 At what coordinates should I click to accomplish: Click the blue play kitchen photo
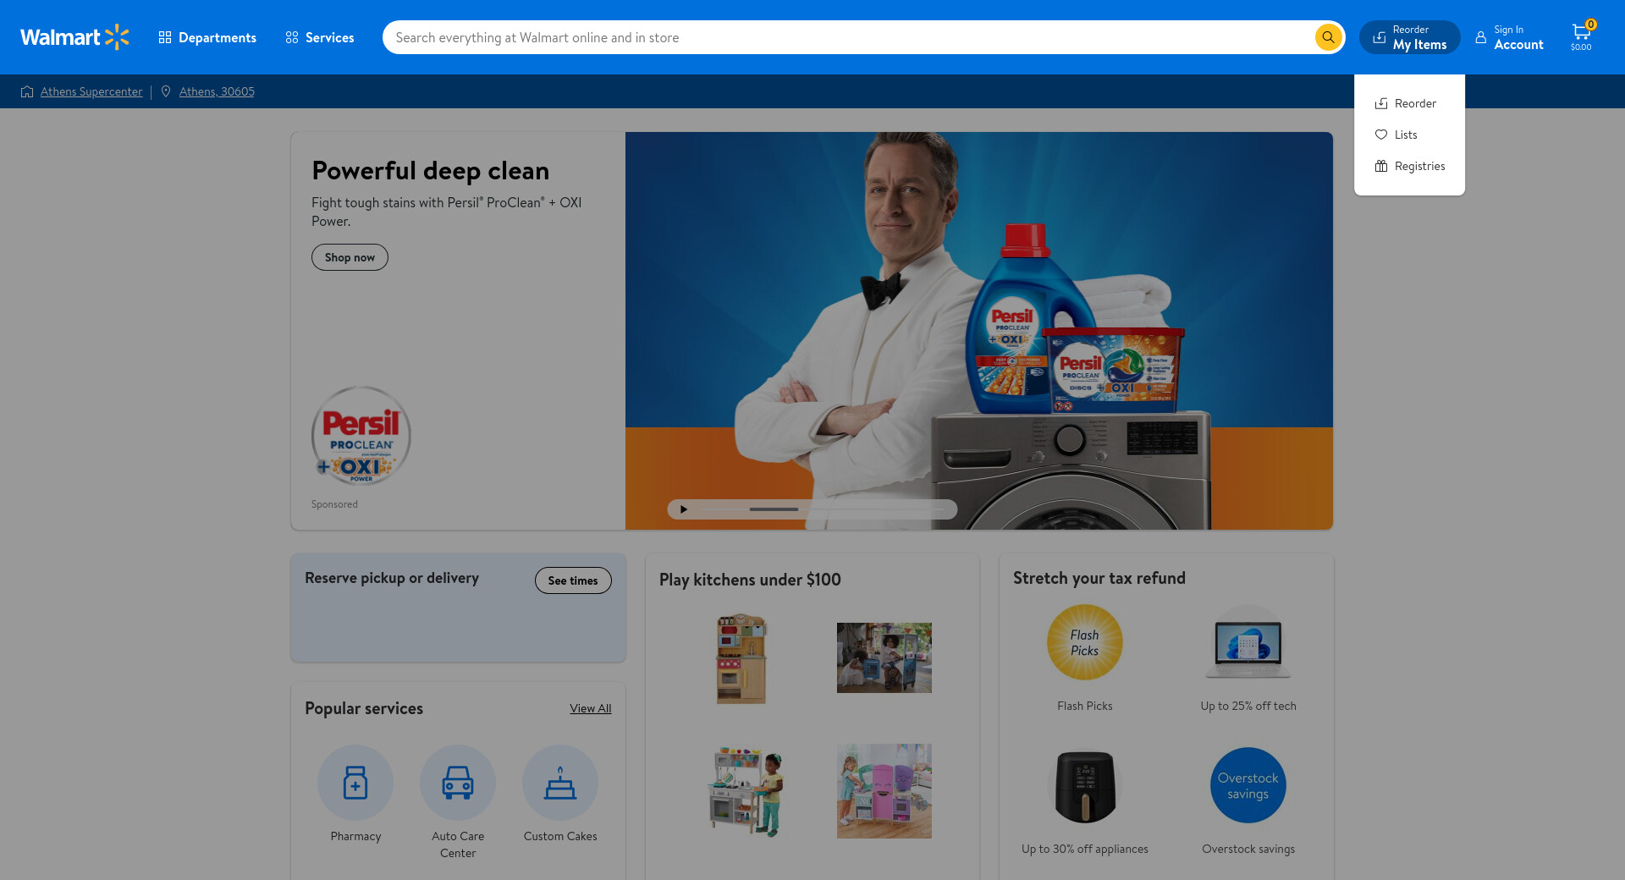884,658
